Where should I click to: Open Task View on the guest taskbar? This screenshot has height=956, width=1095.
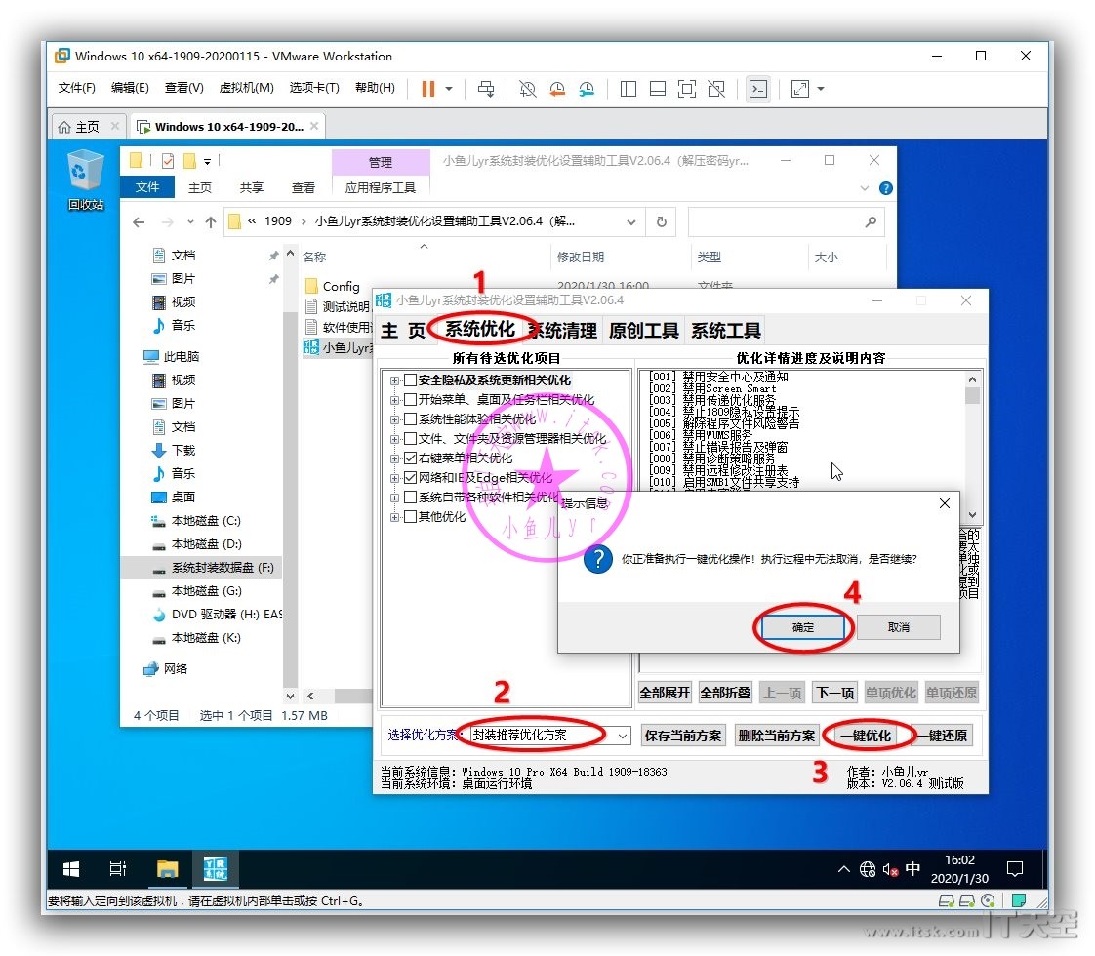click(x=118, y=869)
